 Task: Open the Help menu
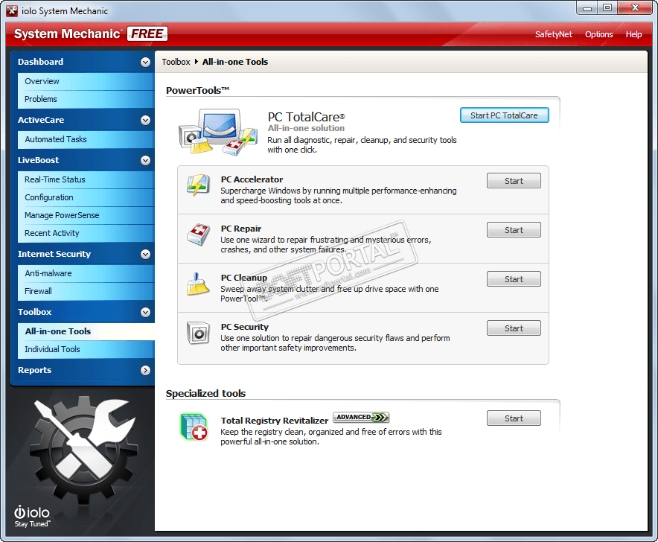coord(633,34)
